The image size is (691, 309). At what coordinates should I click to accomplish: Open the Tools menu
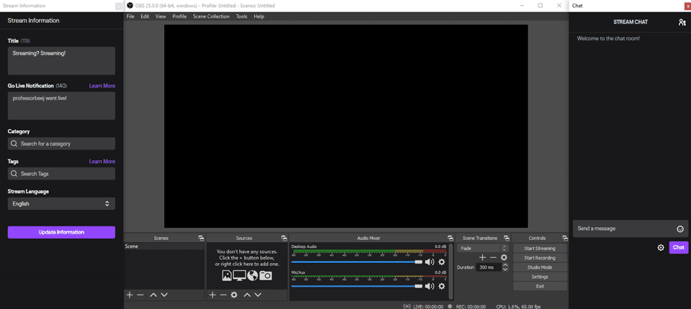pyautogui.click(x=241, y=16)
